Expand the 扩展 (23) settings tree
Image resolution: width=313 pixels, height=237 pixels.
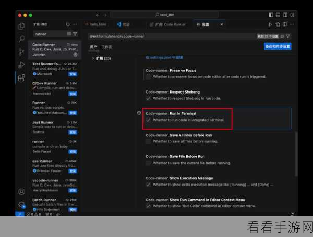click(101, 58)
